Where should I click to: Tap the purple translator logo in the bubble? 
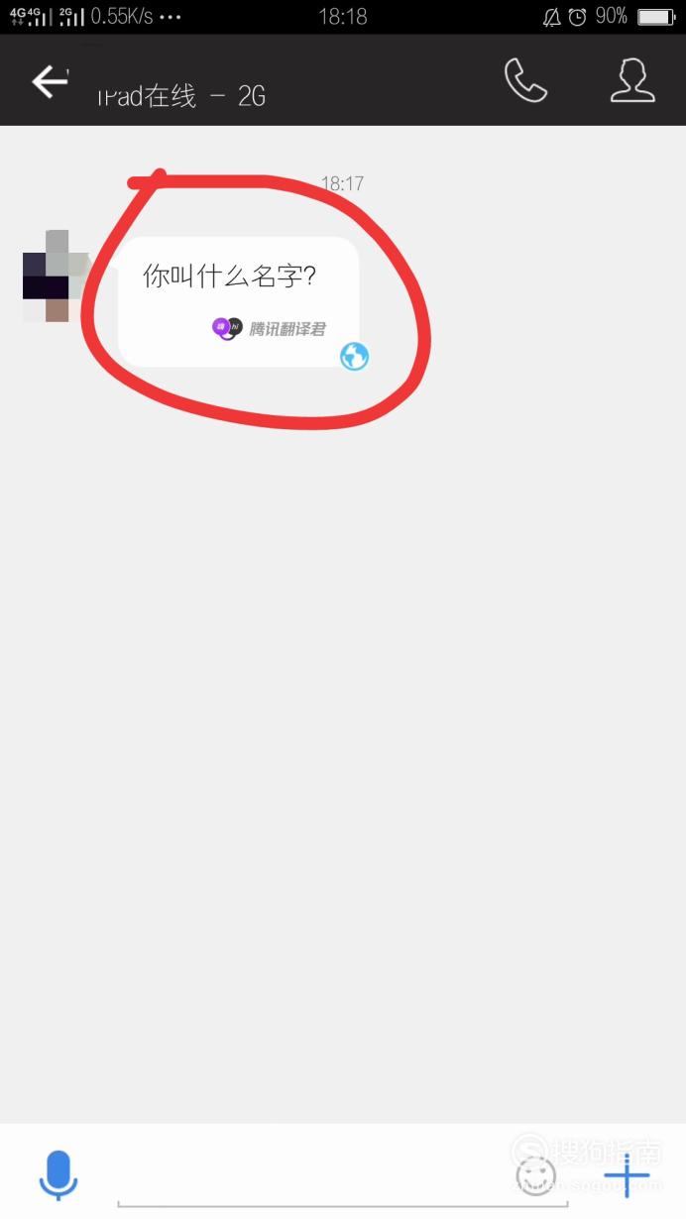click(227, 328)
